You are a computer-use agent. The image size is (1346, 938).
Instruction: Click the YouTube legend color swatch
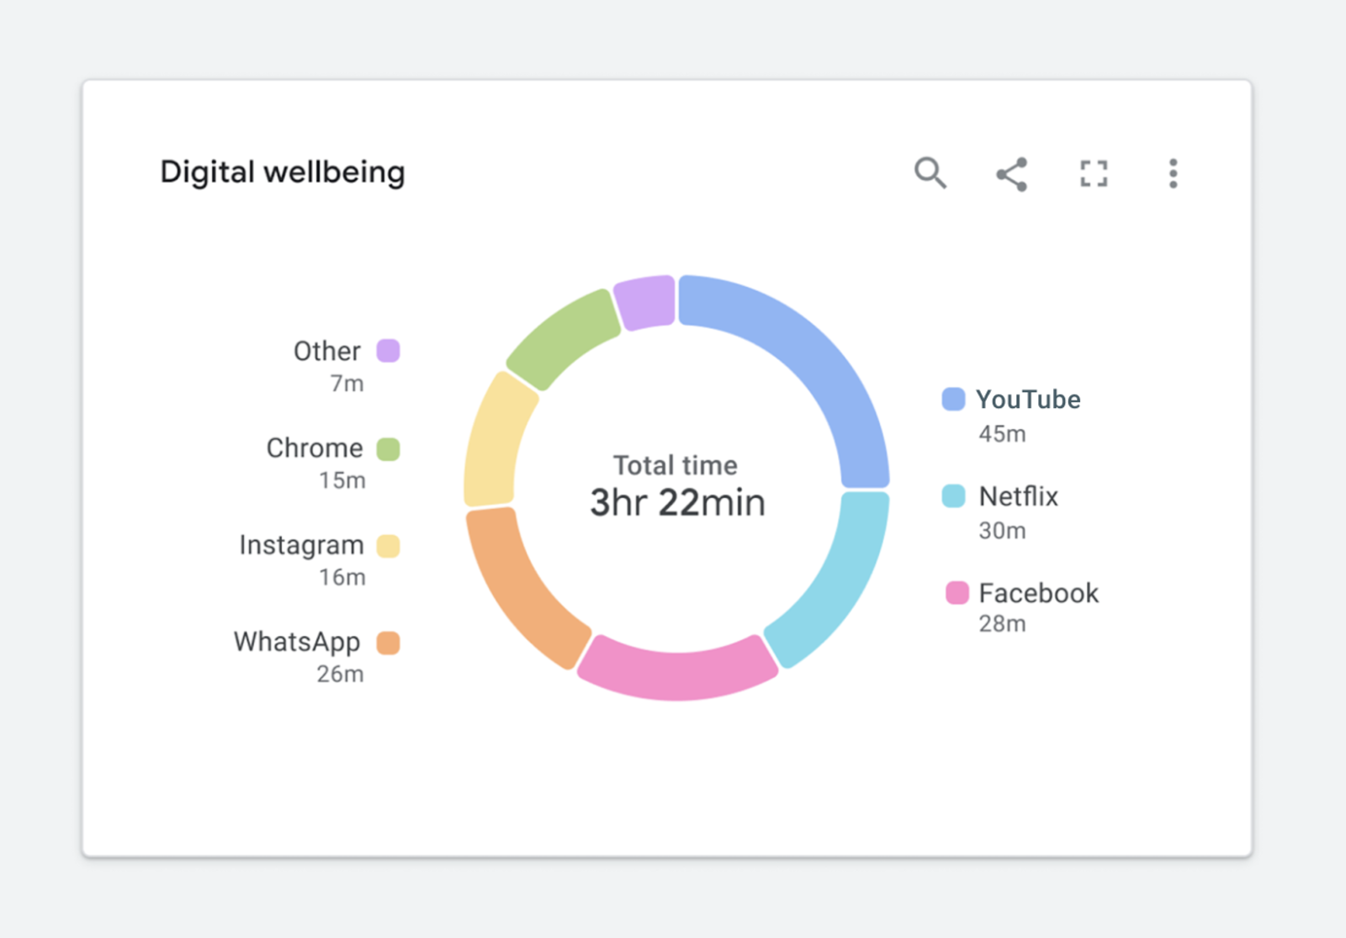(x=952, y=399)
